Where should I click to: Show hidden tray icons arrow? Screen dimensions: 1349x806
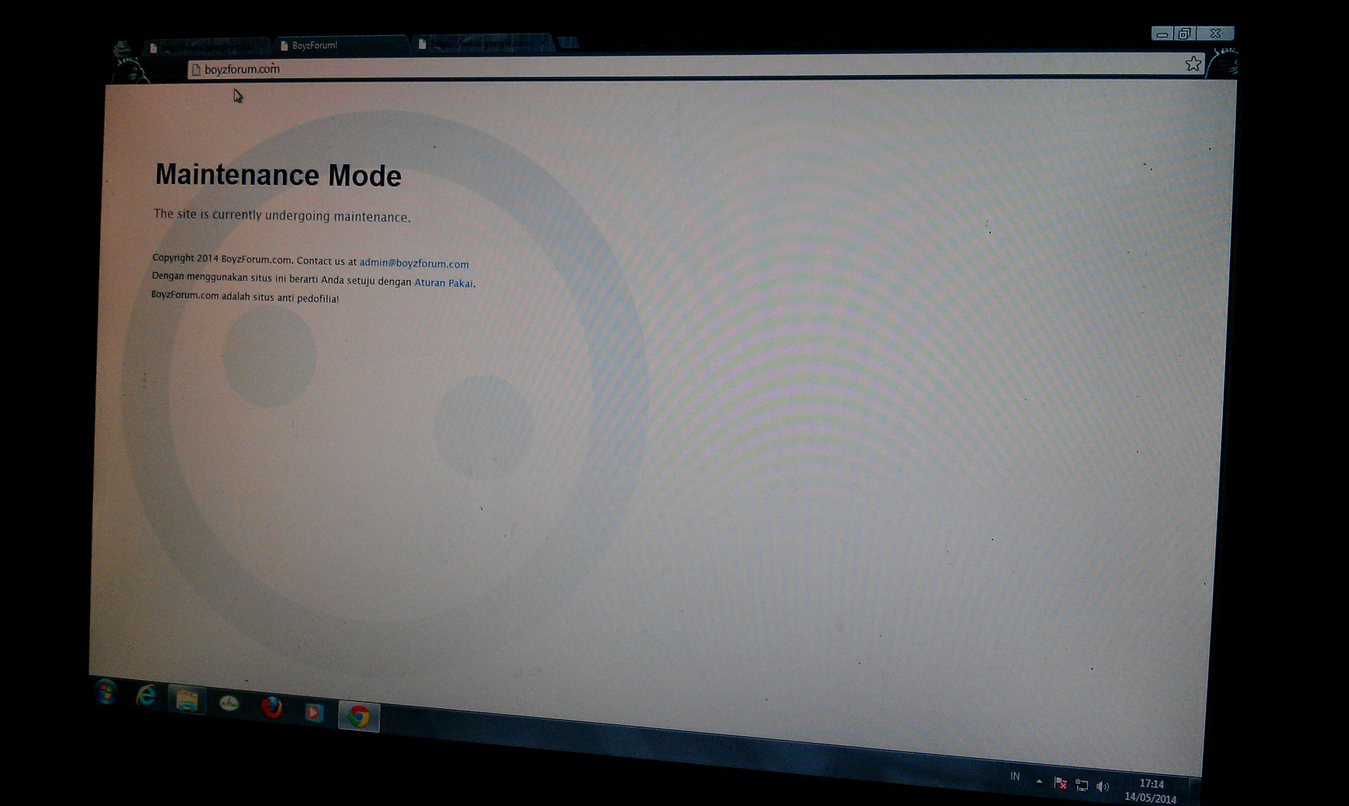coord(1039,782)
